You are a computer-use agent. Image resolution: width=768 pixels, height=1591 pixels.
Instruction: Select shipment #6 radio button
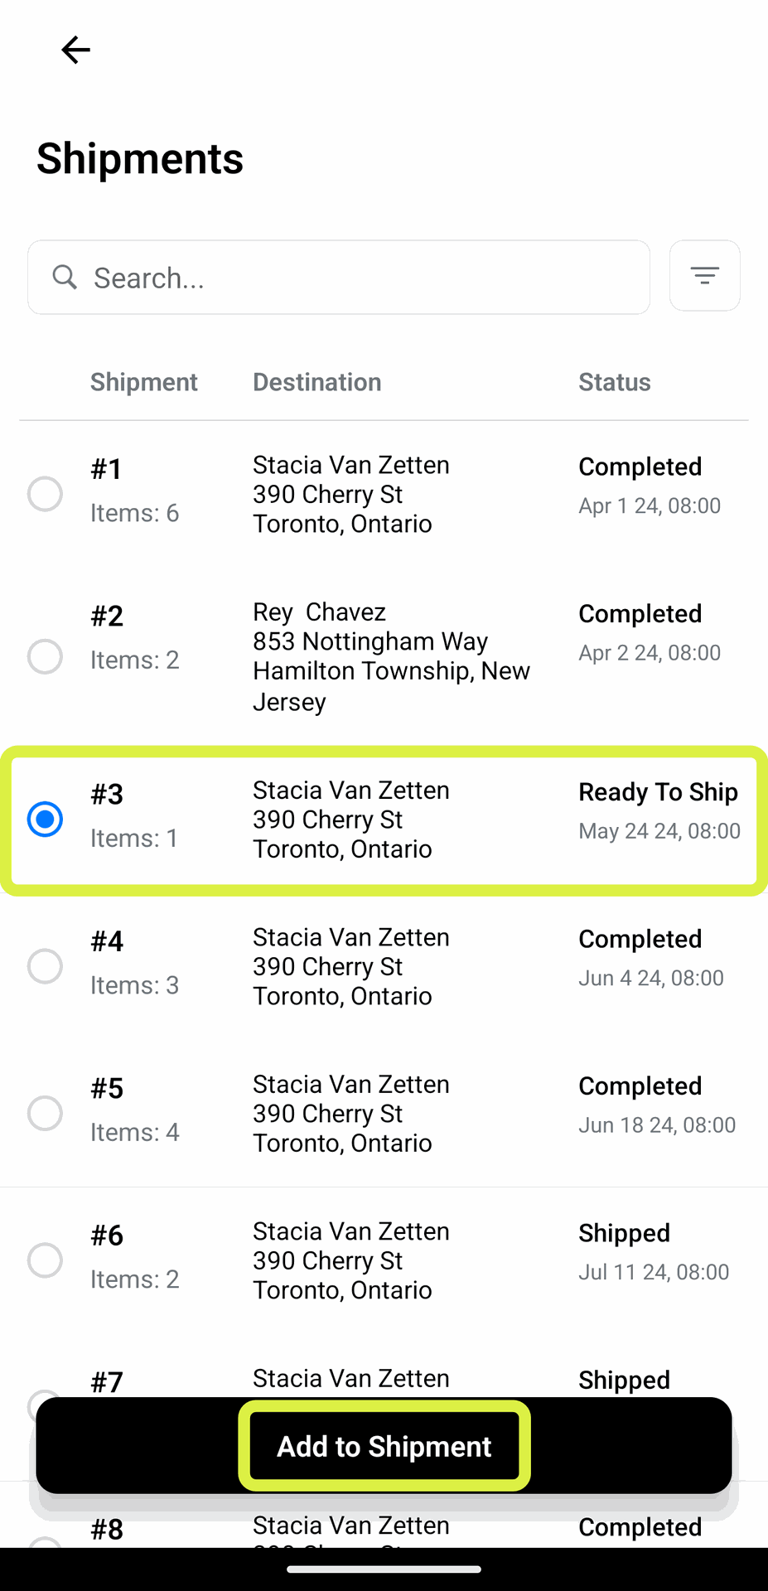45,1260
